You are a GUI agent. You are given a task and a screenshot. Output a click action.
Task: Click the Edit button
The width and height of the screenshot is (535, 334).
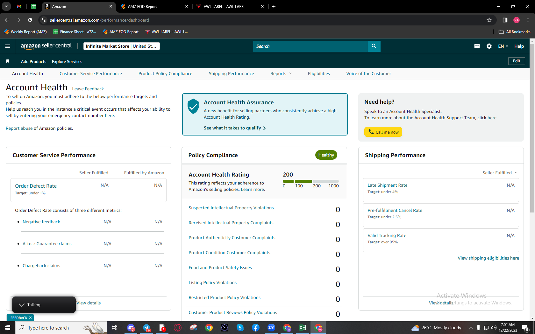(517, 61)
